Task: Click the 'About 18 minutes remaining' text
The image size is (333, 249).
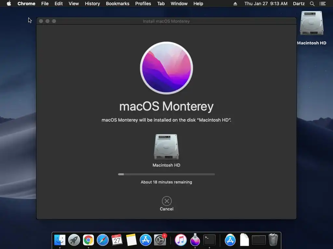Action: (x=166, y=182)
